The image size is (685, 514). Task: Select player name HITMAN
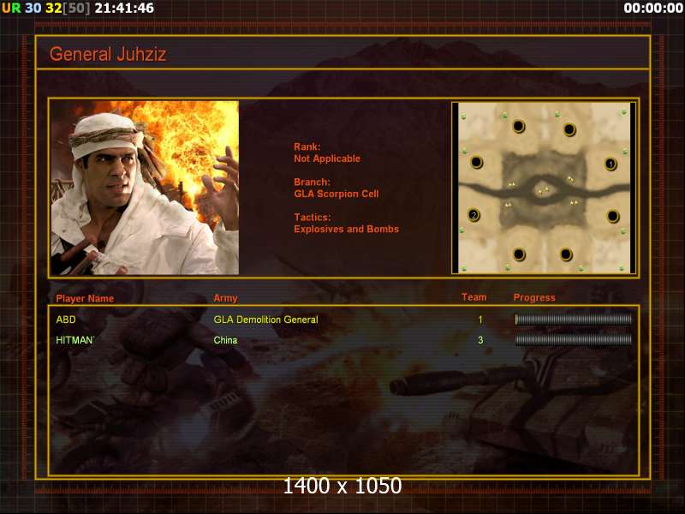[x=75, y=340]
